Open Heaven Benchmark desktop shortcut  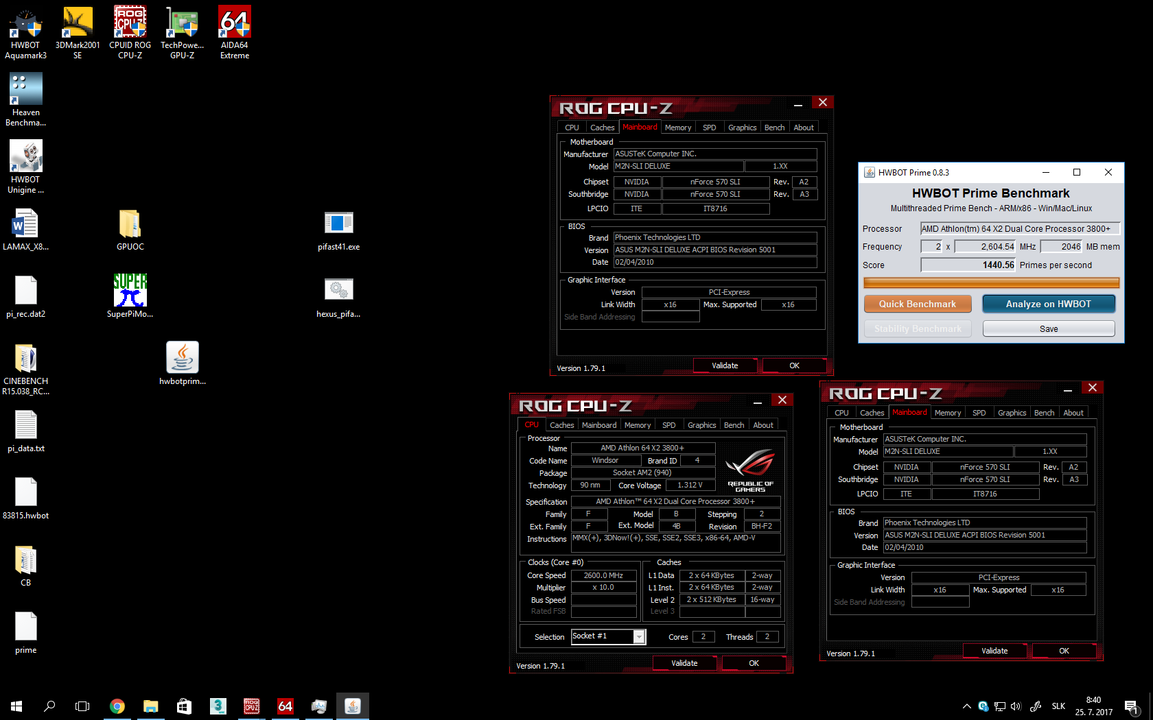(25, 100)
